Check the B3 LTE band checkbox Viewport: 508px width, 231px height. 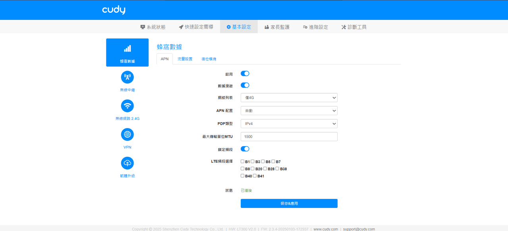(x=253, y=162)
